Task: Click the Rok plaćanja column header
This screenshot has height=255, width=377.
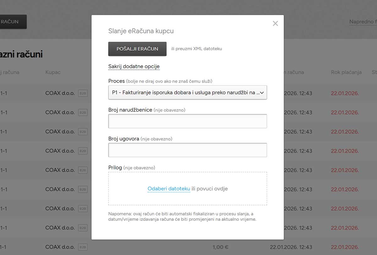Action: point(346,72)
